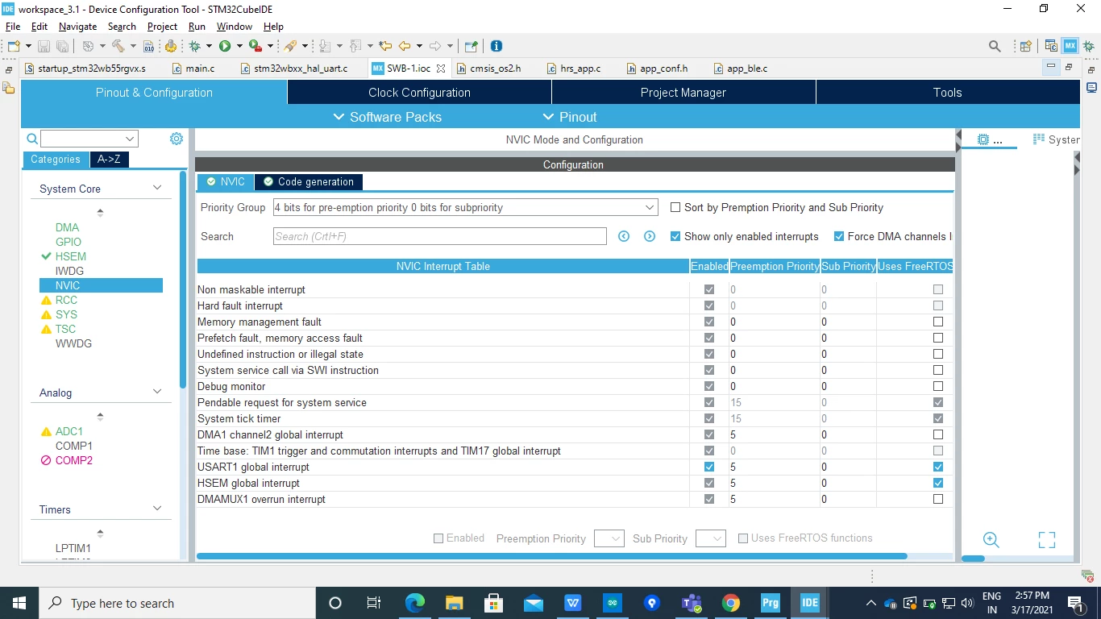Open the Window menu
The width and height of the screenshot is (1101, 619).
pyautogui.click(x=234, y=27)
